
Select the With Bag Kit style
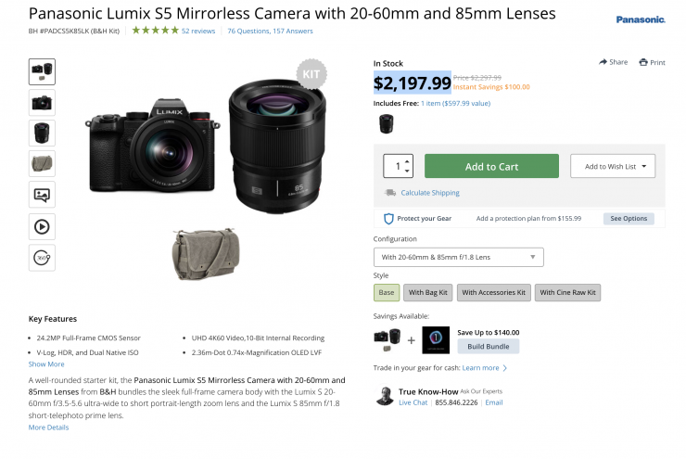click(427, 292)
